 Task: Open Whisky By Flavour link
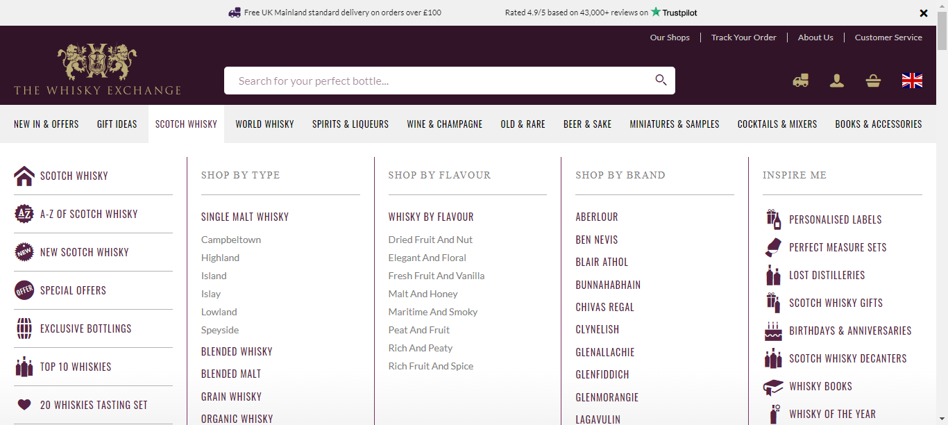tap(431, 217)
